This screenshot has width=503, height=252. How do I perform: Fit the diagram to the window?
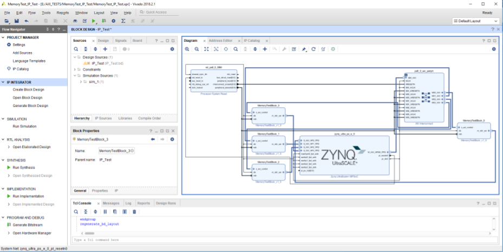point(206,49)
